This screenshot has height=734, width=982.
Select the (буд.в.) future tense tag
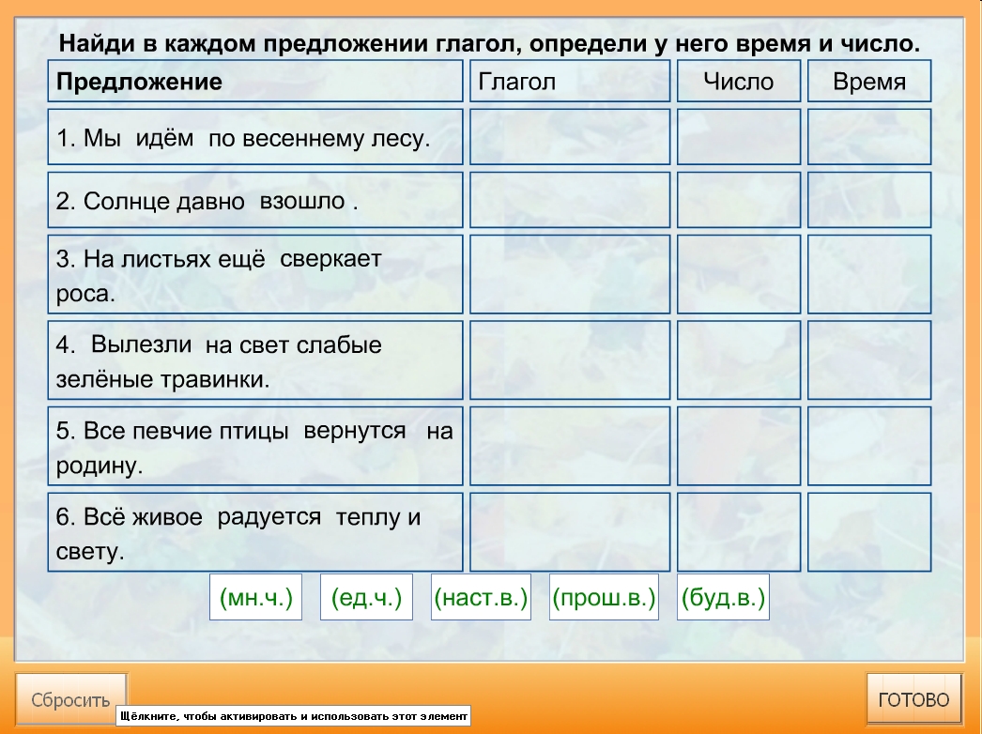pos(723,597)
